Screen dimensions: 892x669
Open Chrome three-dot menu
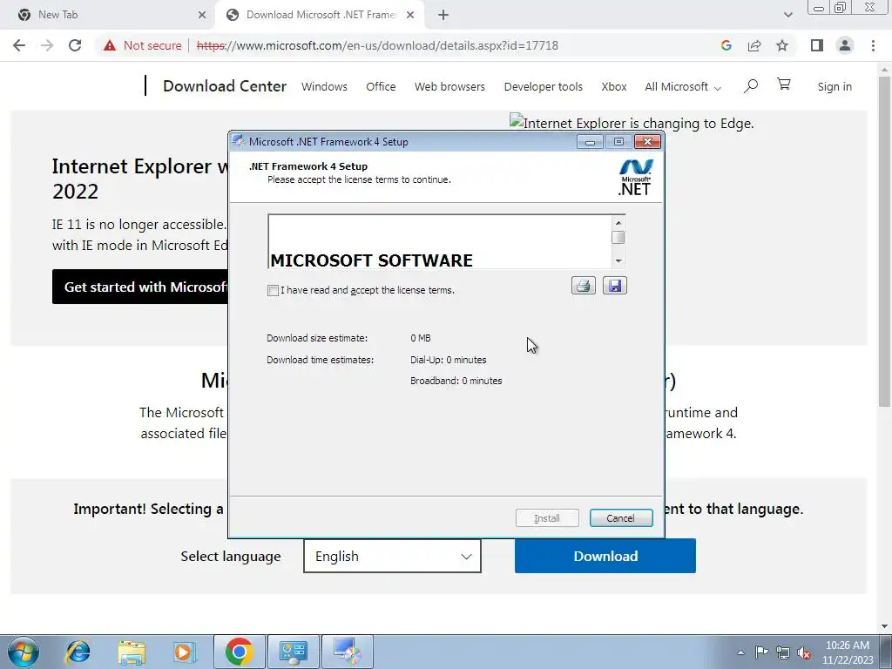[873, 45]
